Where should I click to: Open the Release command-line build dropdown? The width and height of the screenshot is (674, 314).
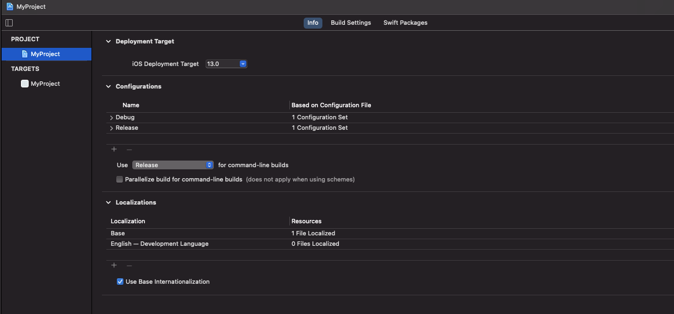click(173, 165)
